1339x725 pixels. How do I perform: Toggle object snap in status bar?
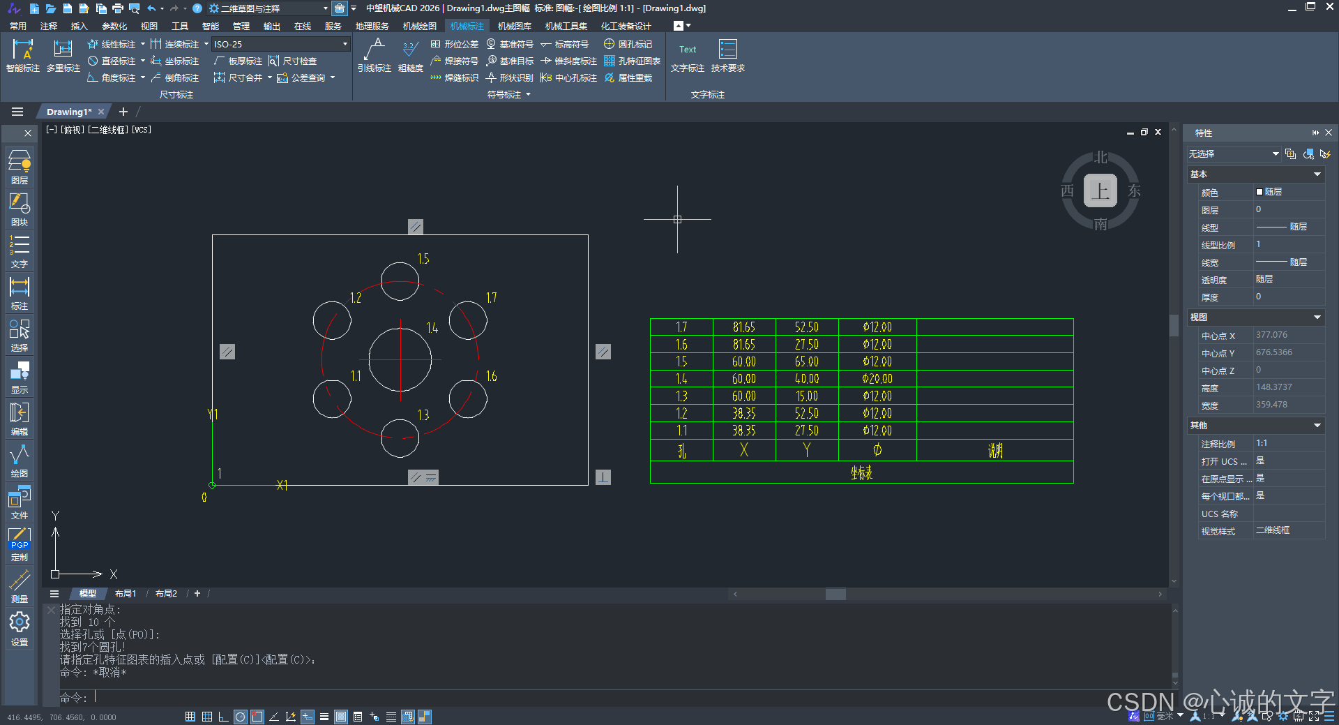click(x=257, y=717)
